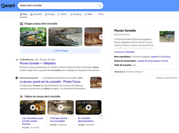Go to the Shopping tab

[x=76, y=14]
